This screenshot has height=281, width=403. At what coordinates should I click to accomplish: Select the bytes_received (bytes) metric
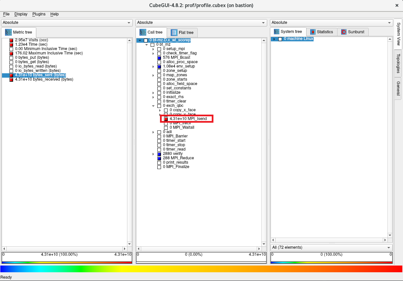point(44,80)
